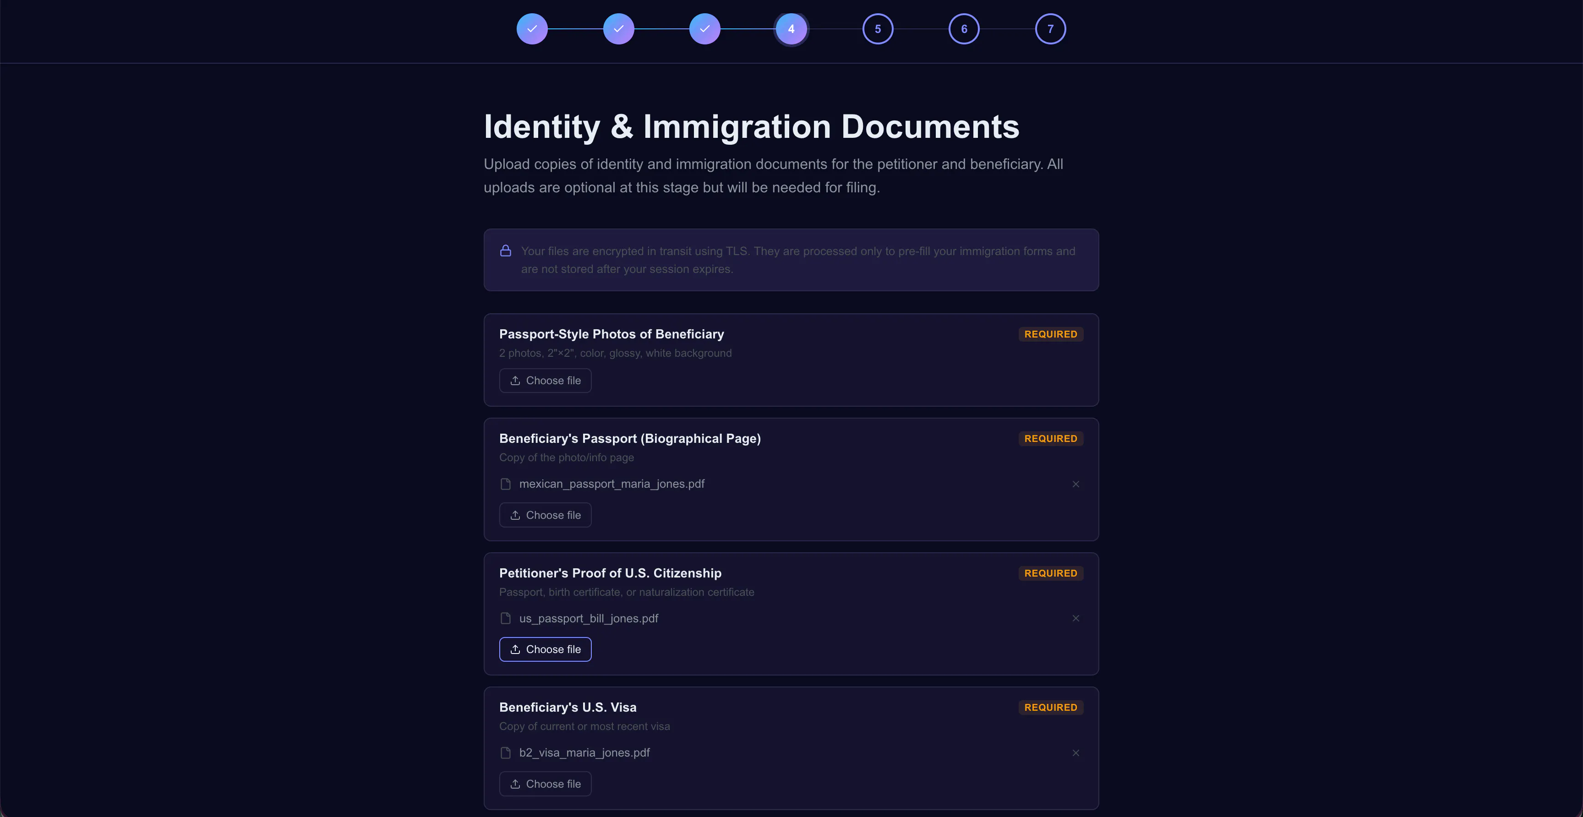Image resolution: width=1583 pixels, height=817 pixels.
Task: Go to completed step three in stepper
Action: pyautogui.click(x=705, y=29)
